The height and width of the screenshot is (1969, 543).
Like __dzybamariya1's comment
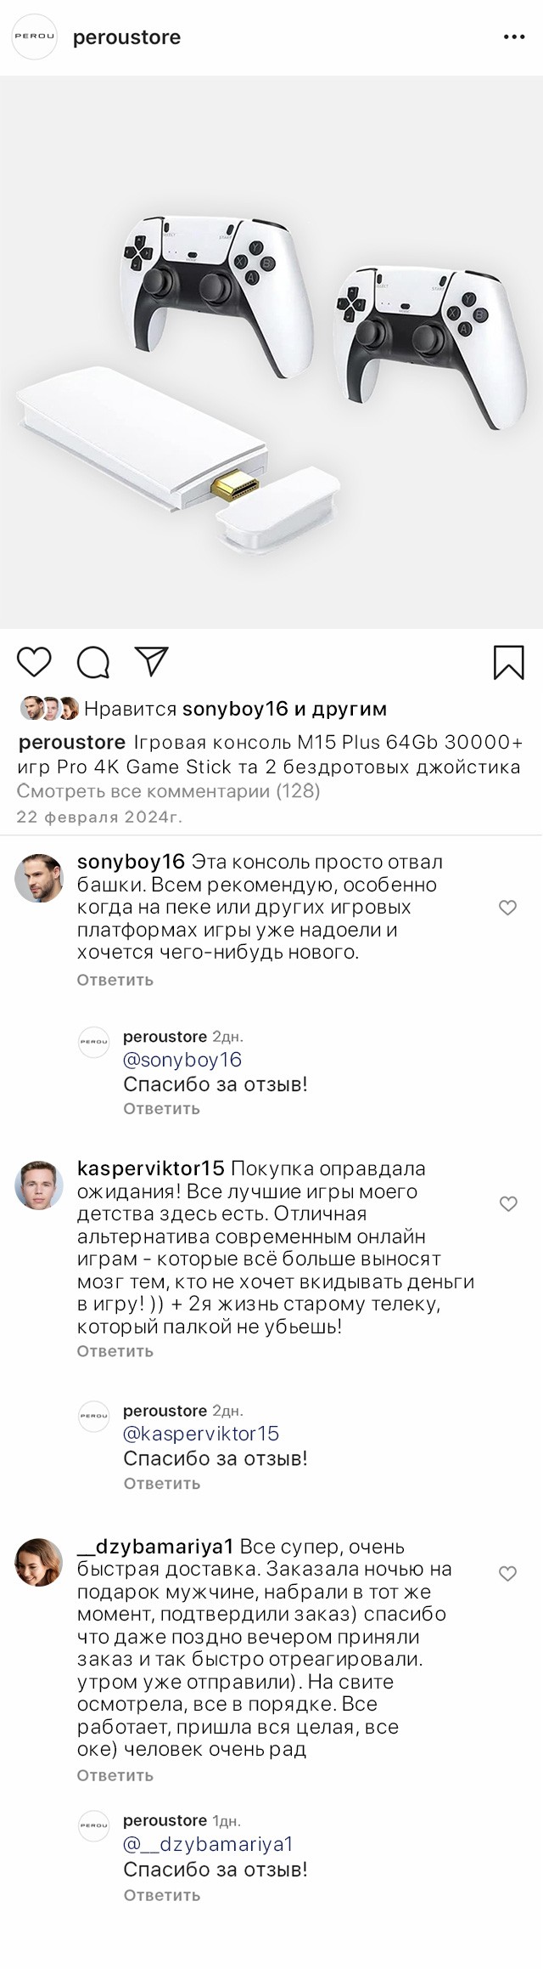pos(507,1573)
